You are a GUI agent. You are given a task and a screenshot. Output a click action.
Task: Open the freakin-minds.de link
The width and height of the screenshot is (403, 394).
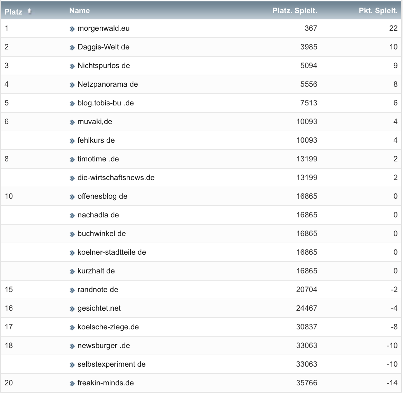click(106, 383)
